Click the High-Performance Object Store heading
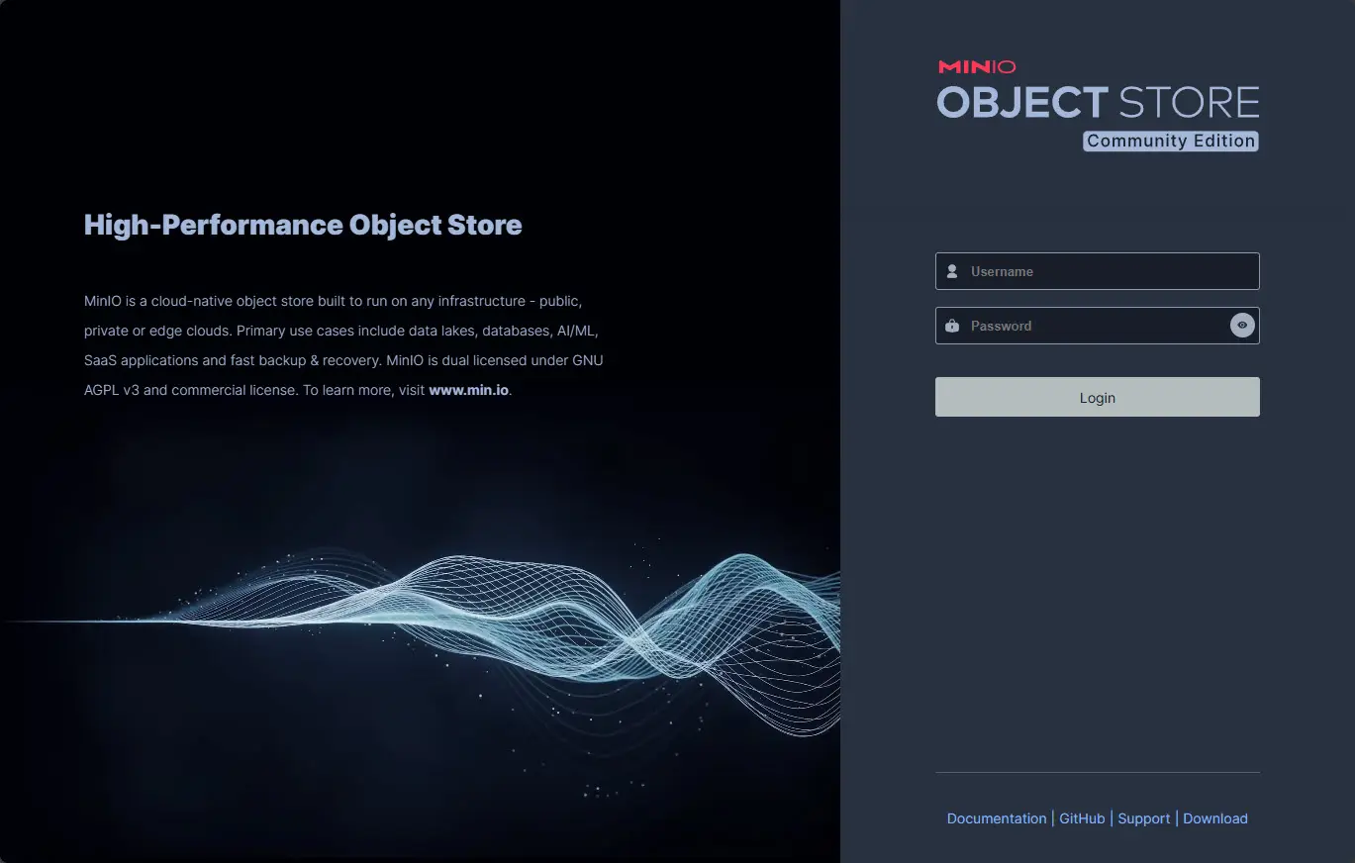 coord(303,225)
